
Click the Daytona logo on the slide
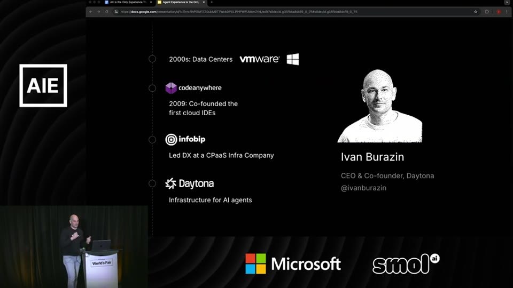point(189,183)
